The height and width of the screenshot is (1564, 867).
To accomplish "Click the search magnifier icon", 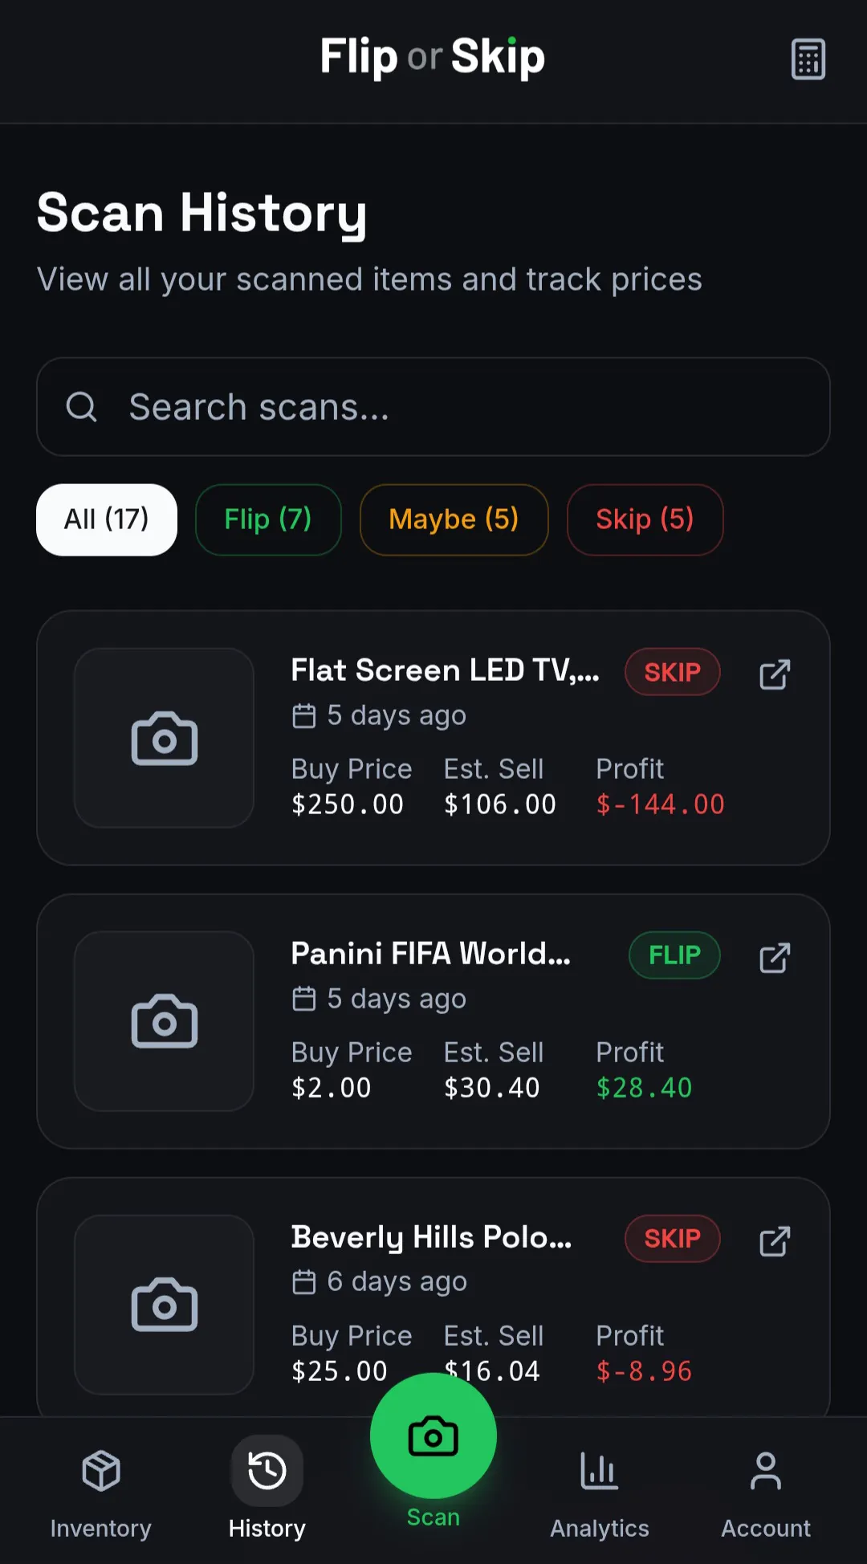I will tap(81, 407).
